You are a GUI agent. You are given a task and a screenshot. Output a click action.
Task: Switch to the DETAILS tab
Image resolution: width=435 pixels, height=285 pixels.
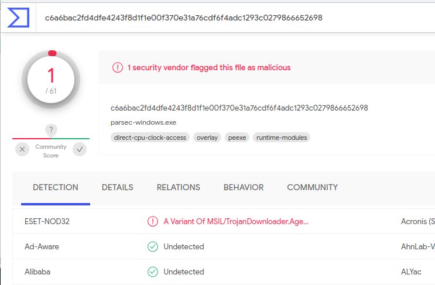coord(117,187)
